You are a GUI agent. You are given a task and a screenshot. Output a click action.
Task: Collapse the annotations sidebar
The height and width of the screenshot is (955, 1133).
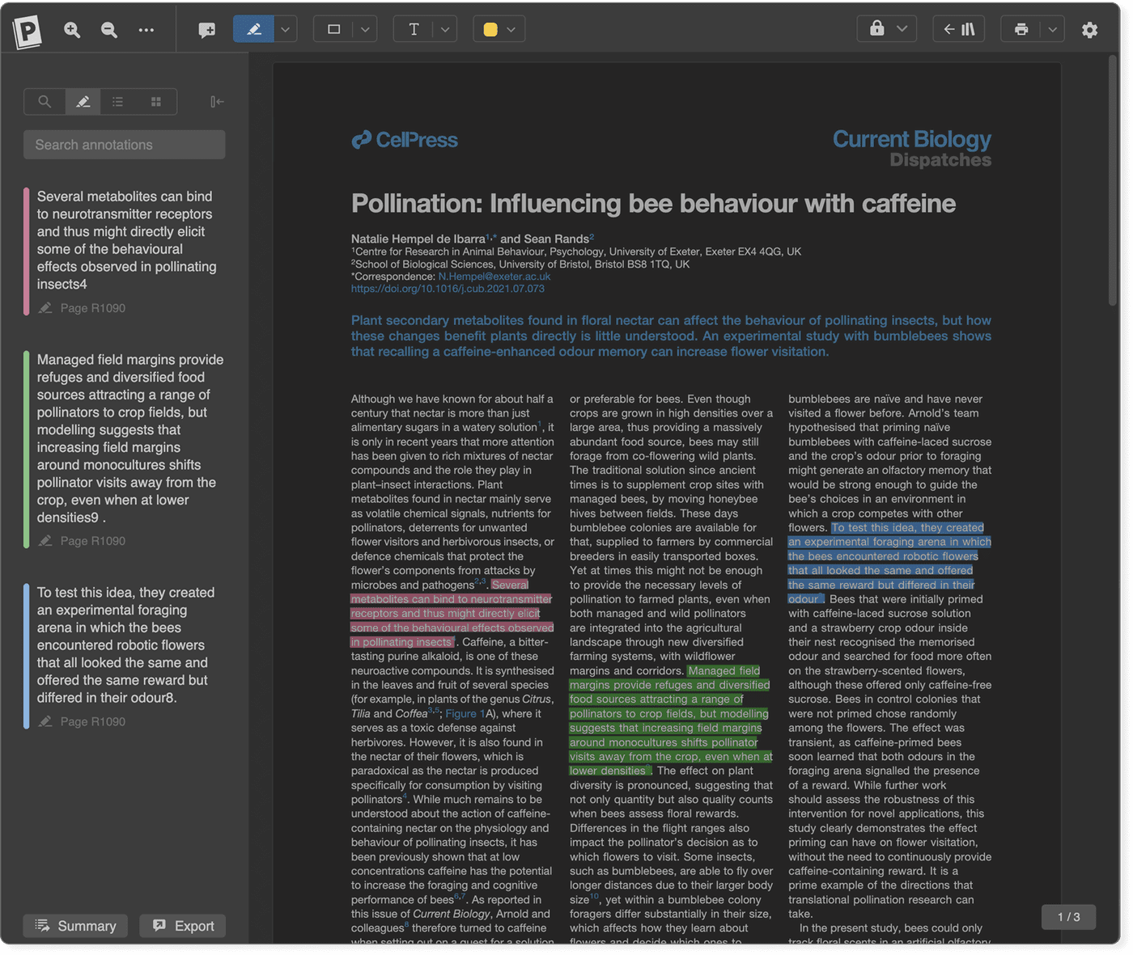(x=216, y=101)
